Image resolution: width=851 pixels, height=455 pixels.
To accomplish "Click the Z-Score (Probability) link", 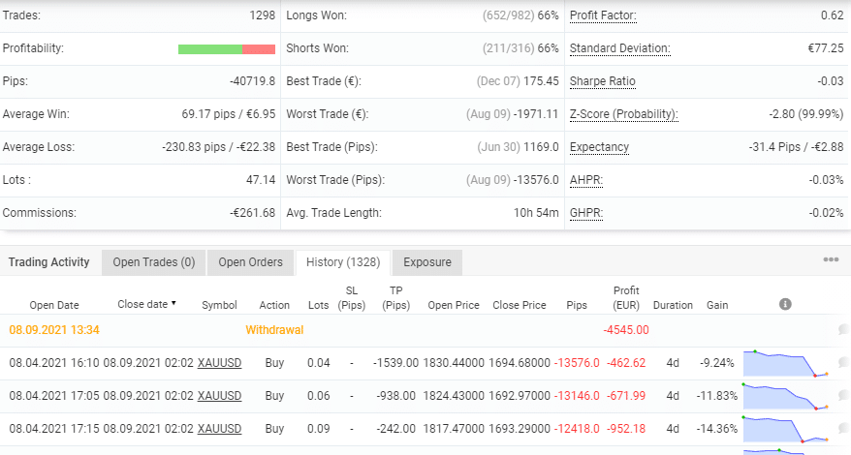I will 623,114.
